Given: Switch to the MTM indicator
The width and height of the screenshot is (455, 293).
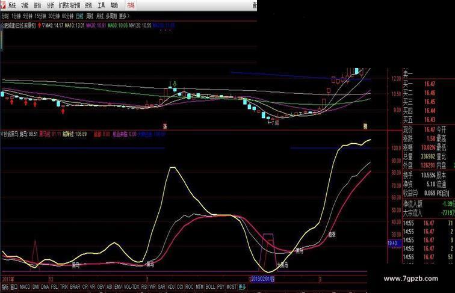Looking at the screenshot, I should point(199,287).
